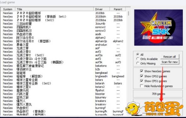The width and height of the screenshot is (186, 118).
Task: Select the row with driver aof3k
Action: pyautogui.click(x=63, y=62)
